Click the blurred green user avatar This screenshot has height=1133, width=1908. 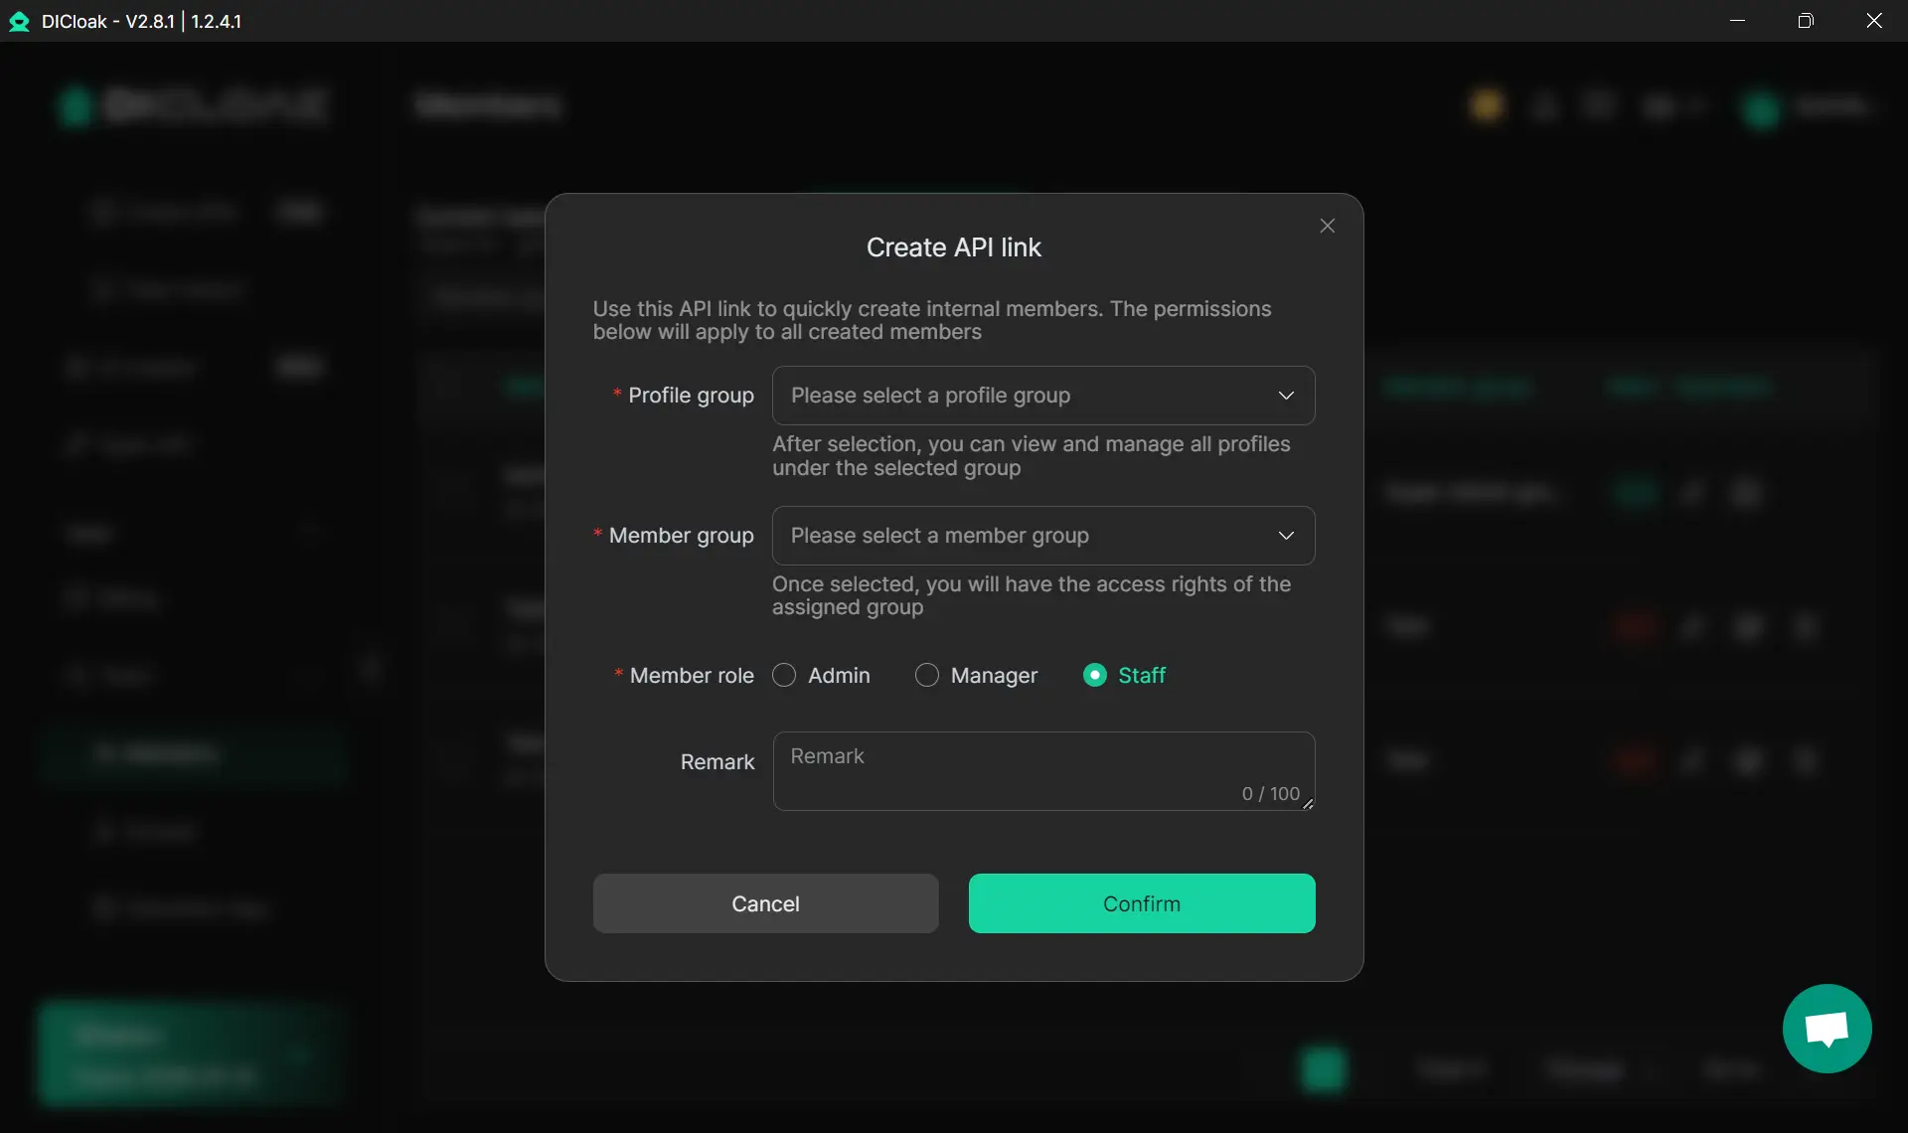click(1762, 108)
